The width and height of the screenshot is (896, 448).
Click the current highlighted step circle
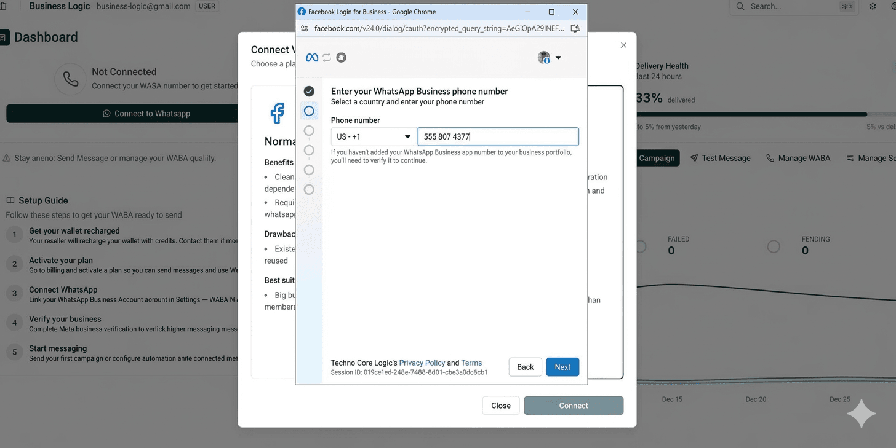309,111
